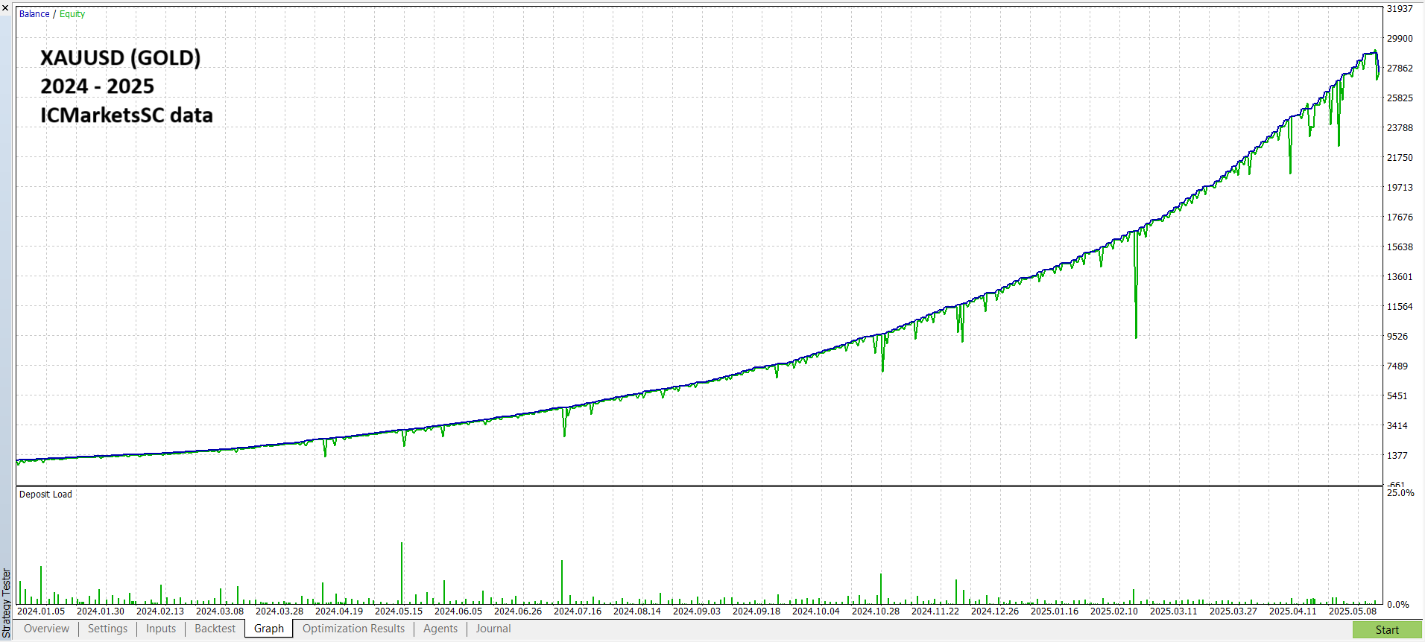Click the 2024.03.28 date label
The width and height of the screenshot is (1425, 642).
[279, 611]
